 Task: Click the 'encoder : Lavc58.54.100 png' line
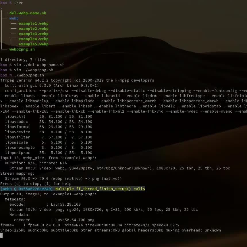pyautogui.click(x=54, y=220)
